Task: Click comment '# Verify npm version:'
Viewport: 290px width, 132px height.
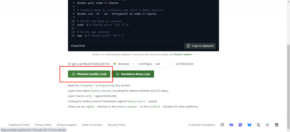Action: coord(94,32)
